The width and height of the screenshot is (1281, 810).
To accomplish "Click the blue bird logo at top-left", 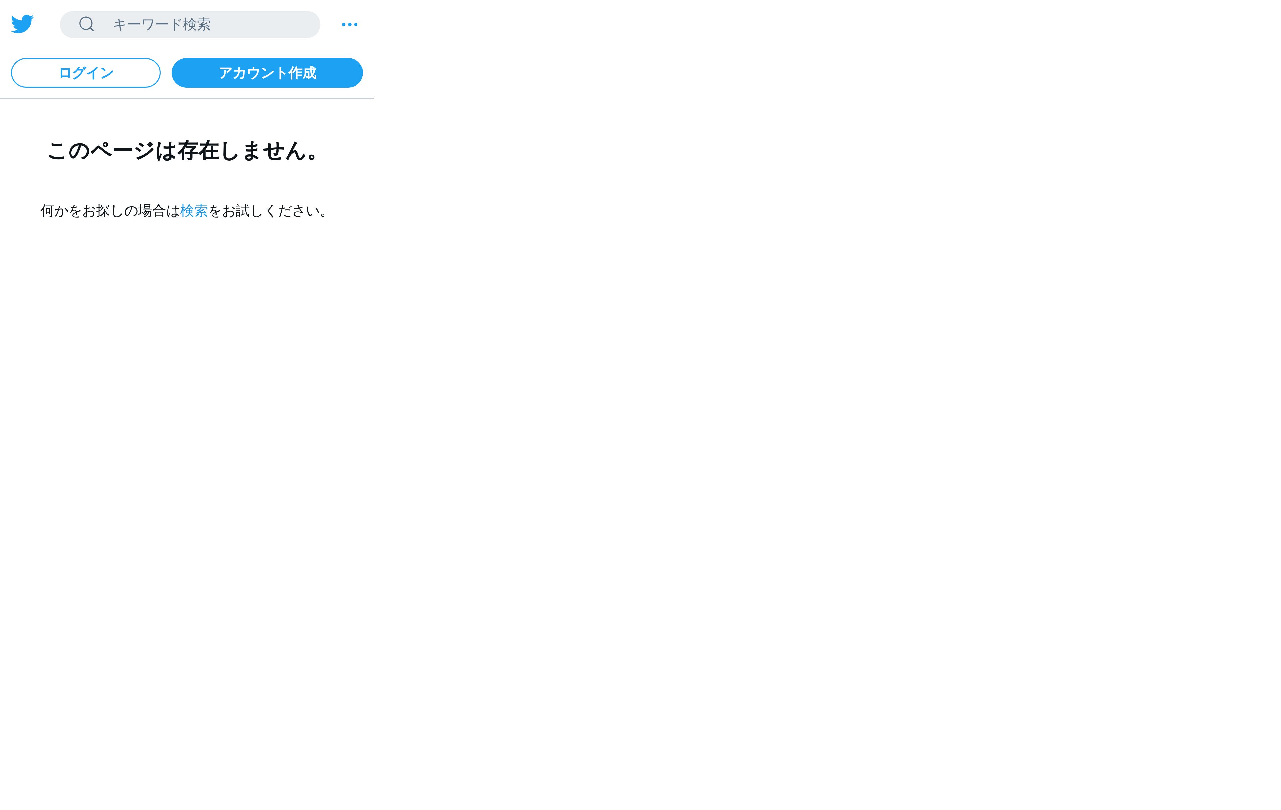I will [x=22, y=24].
